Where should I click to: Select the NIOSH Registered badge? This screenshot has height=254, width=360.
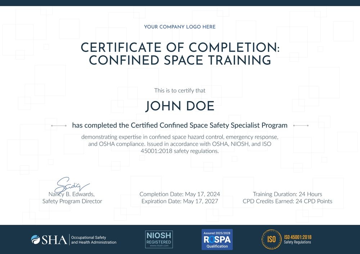[158, 239]
